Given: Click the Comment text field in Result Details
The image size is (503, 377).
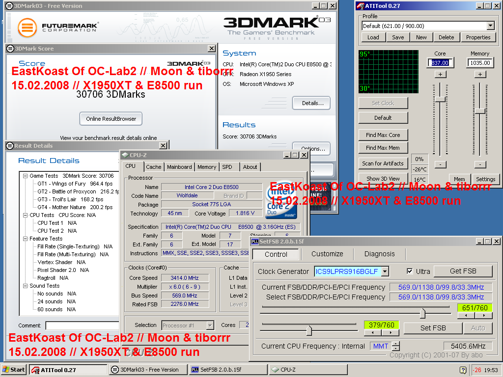Looking at the screenshot, I should tap(83, 326).
